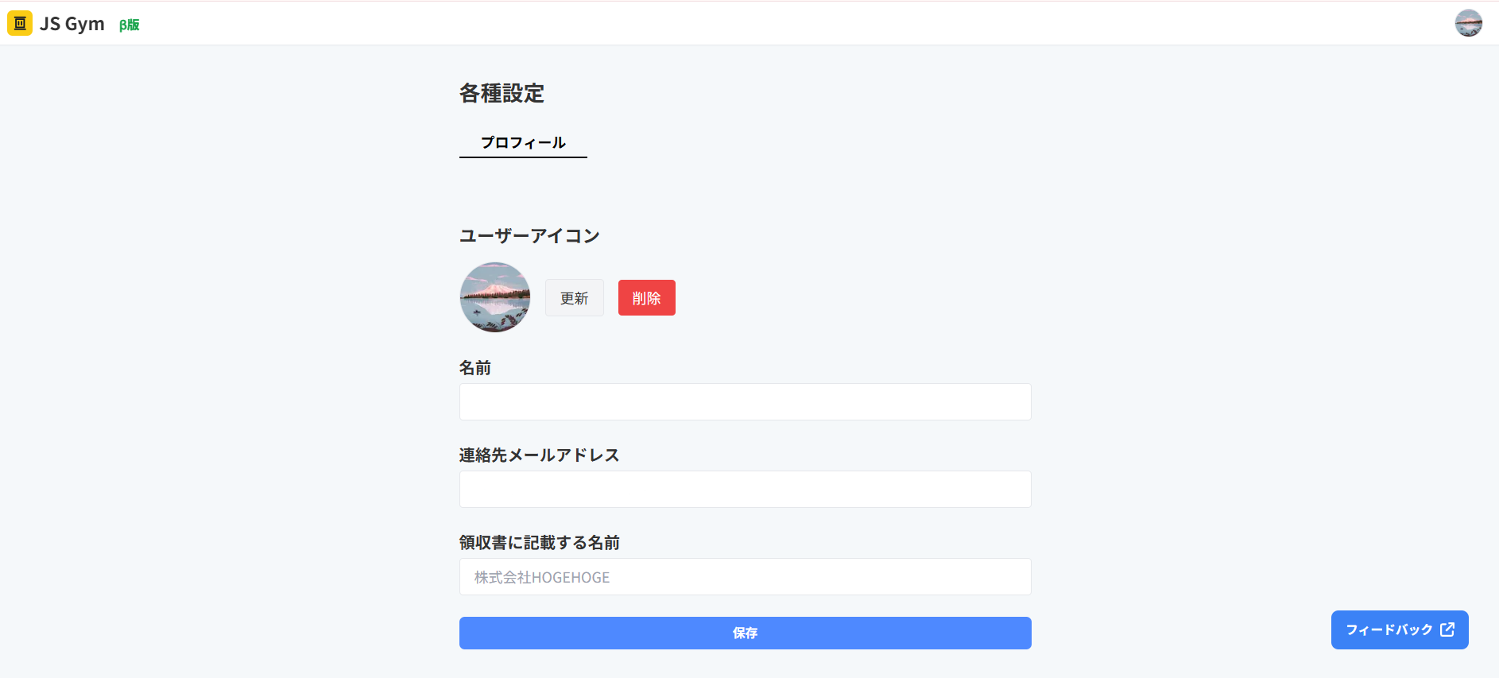The image size is (1499, 678).
Task: Click into the 名前 input field
Action: 744,401
